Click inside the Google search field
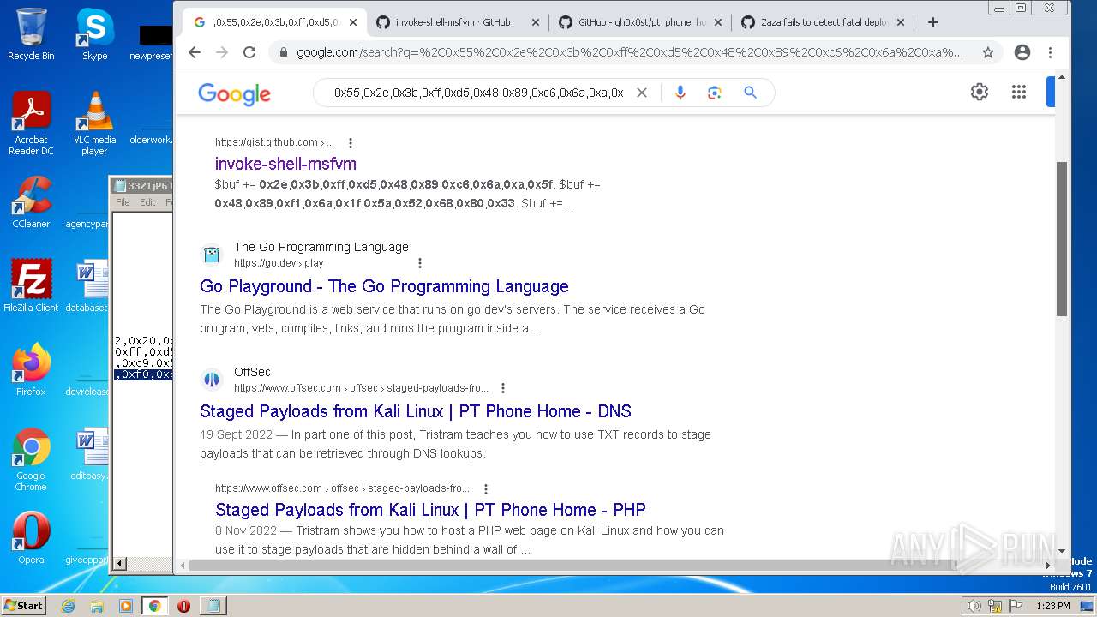The width and height of the screenshot is (1097, 617). pos(477,93)
